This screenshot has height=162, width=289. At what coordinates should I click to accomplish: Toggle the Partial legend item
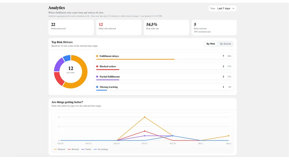pyautogui.click(x=86, y=149)
